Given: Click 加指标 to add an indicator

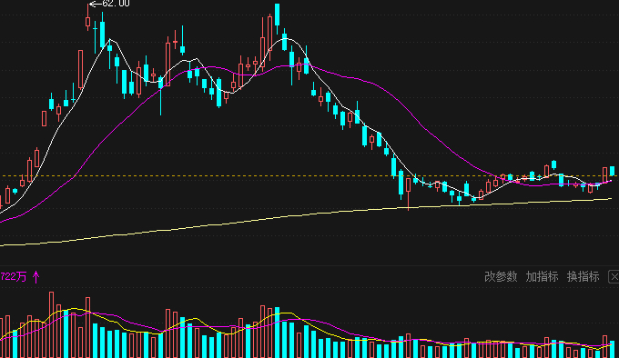Looking at the screenshot, I should click(x=542, y=277).
